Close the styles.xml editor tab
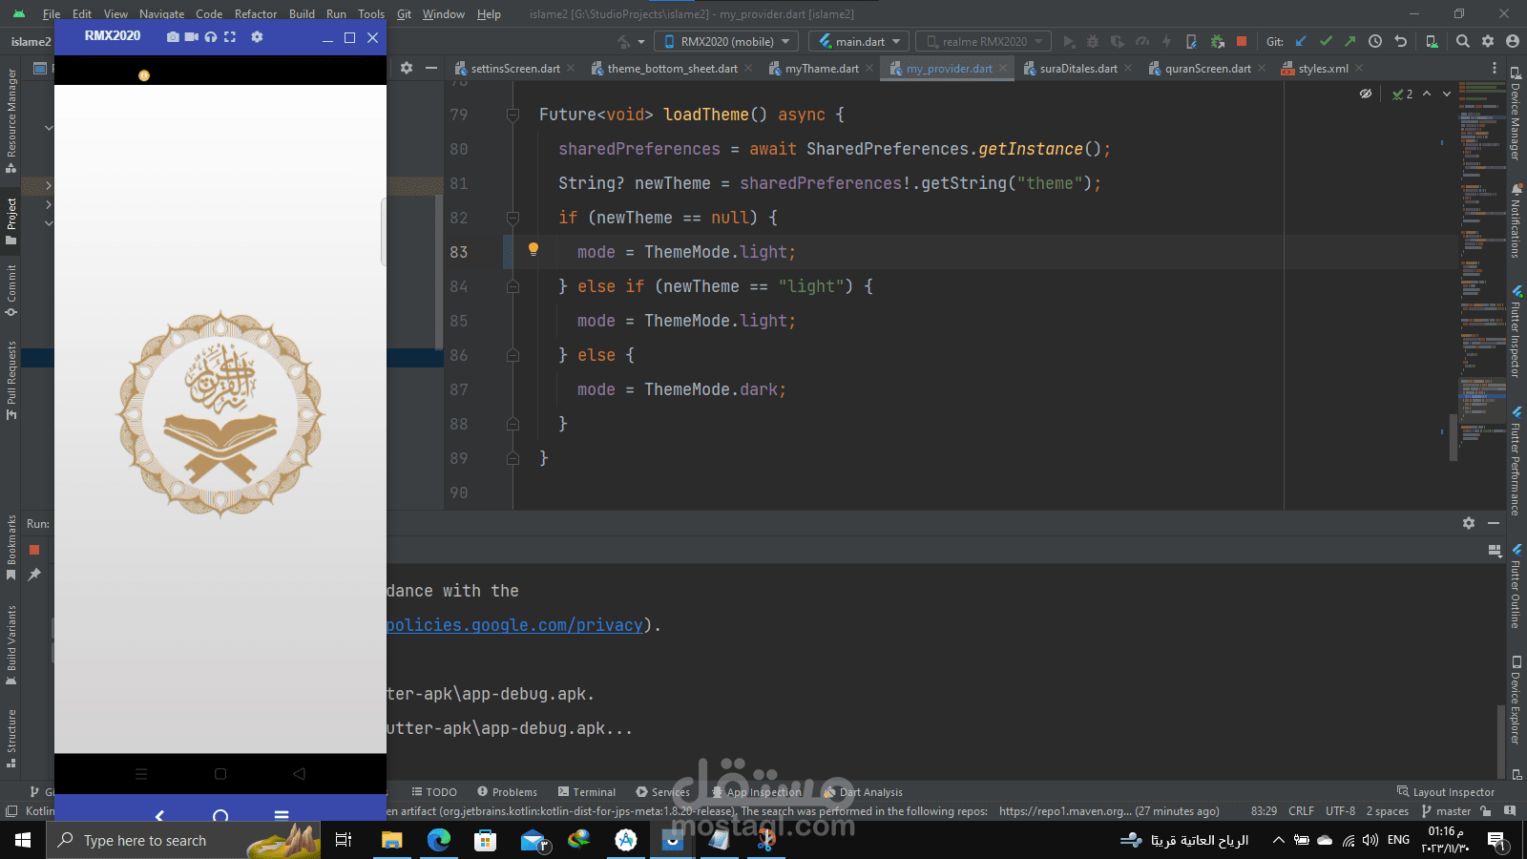This screenshot has height=859, width=1527. click(x=1359, y=68)
